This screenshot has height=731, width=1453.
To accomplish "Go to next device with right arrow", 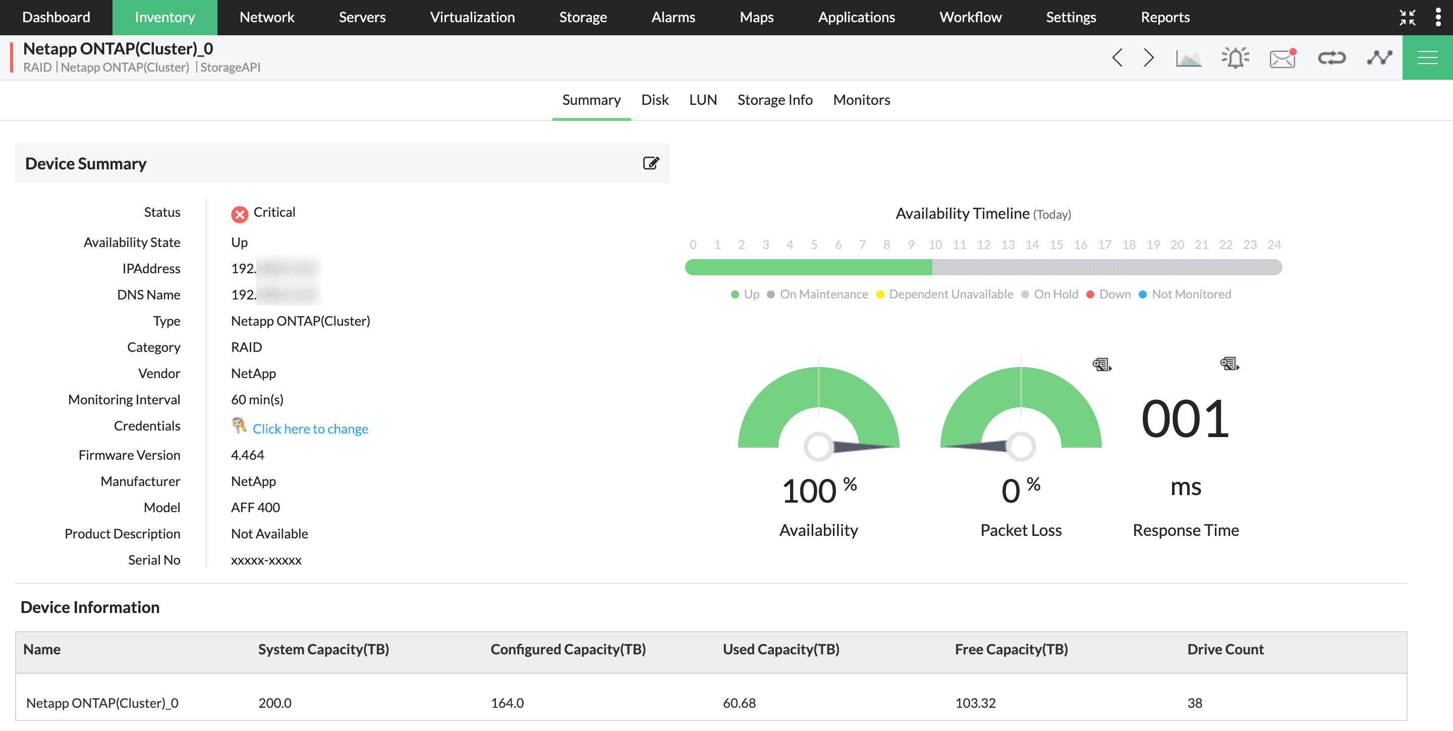I will (1149, 57).
